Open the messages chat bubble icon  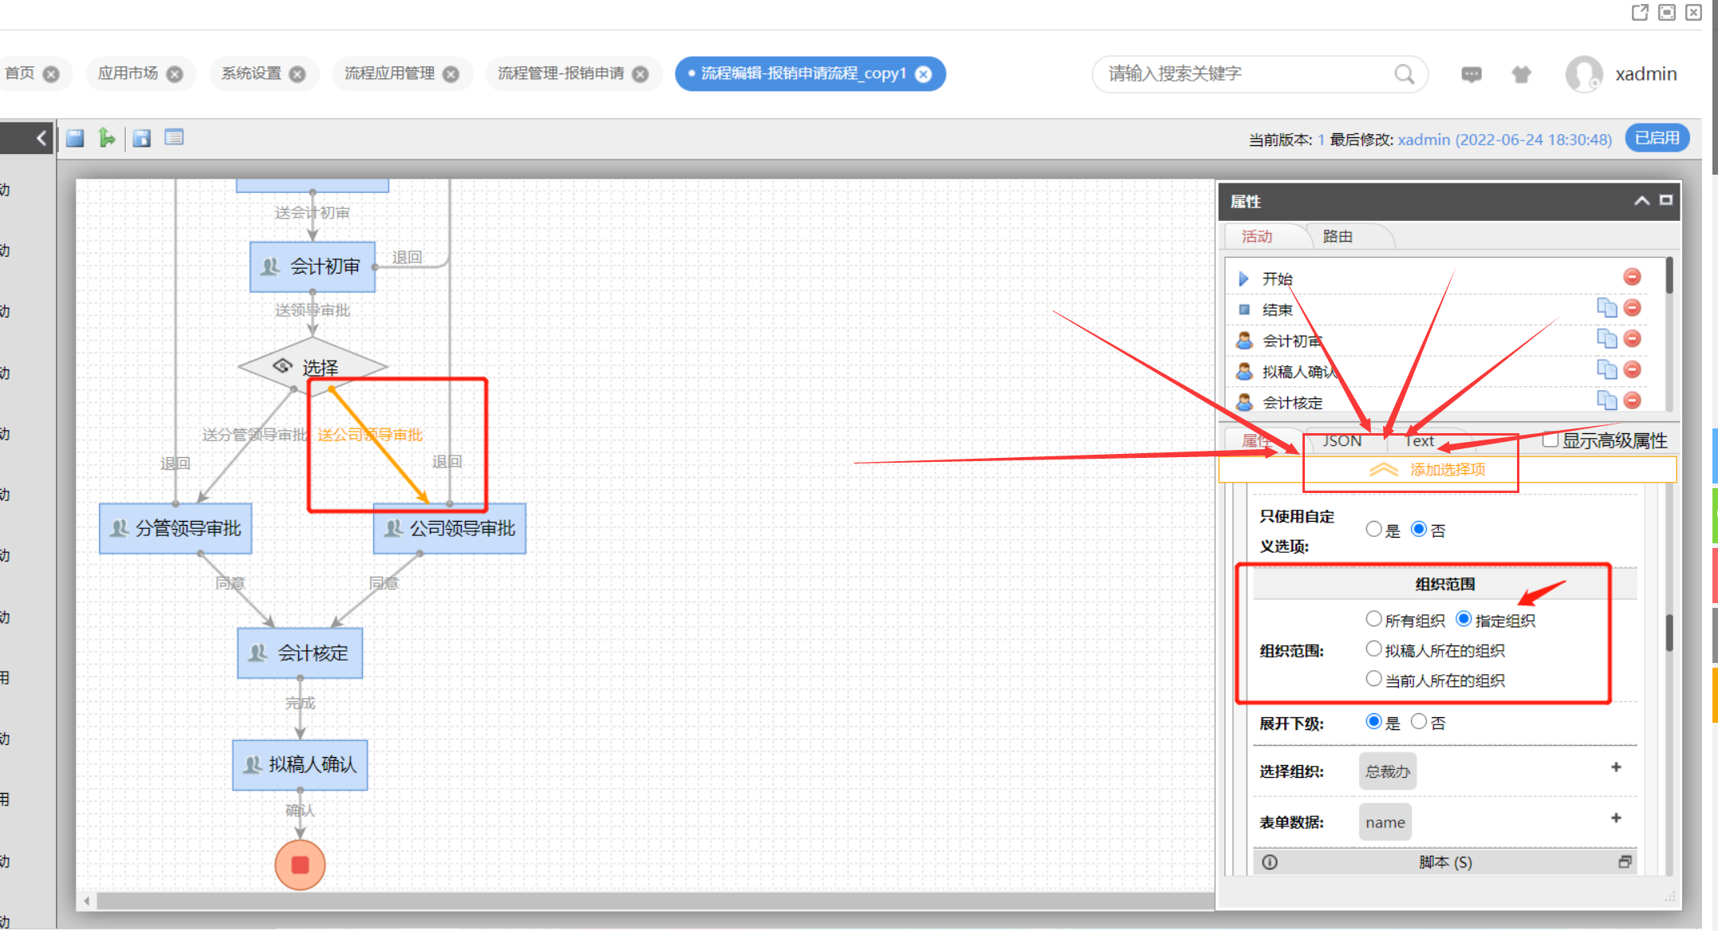click(x=1471, y=74)
